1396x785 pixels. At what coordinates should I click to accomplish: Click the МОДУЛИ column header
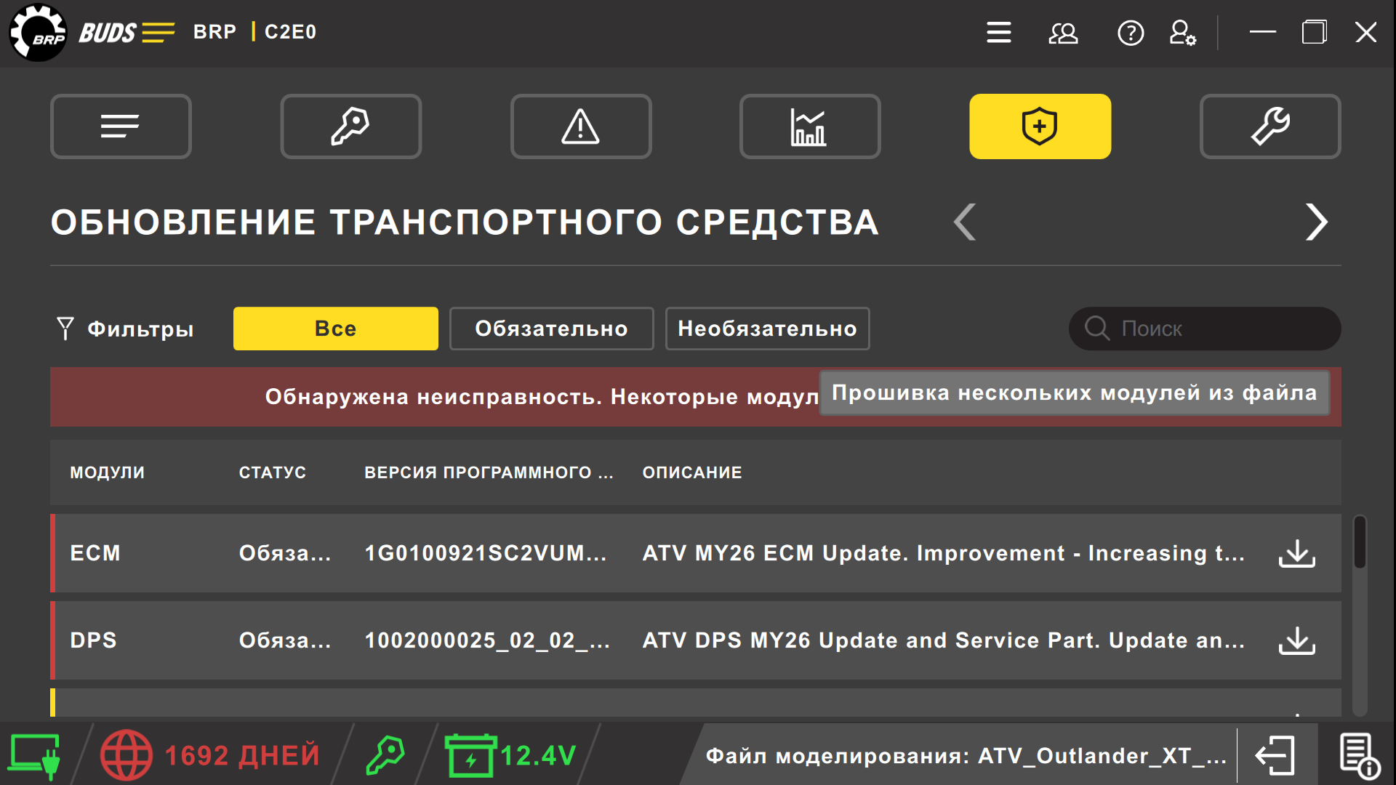(108, 472)
